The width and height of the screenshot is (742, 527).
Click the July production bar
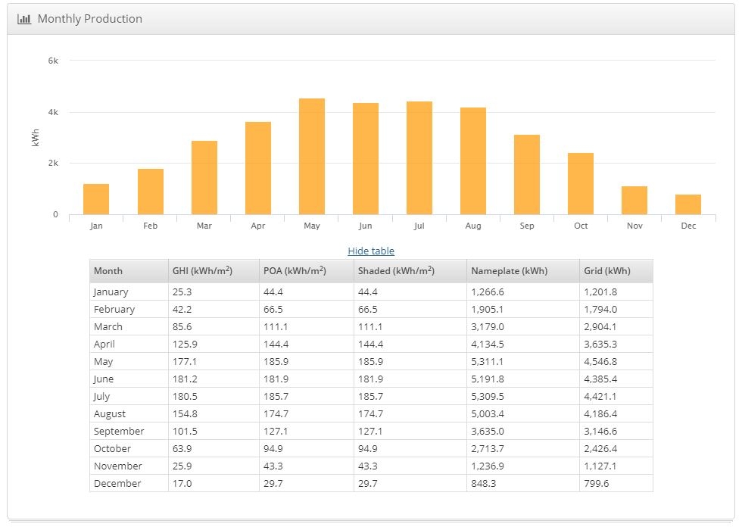point(419,158)
